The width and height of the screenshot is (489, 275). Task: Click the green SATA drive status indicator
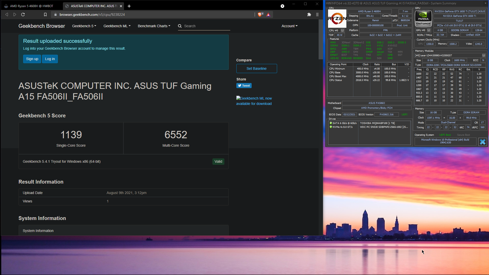tap(331, 123)
